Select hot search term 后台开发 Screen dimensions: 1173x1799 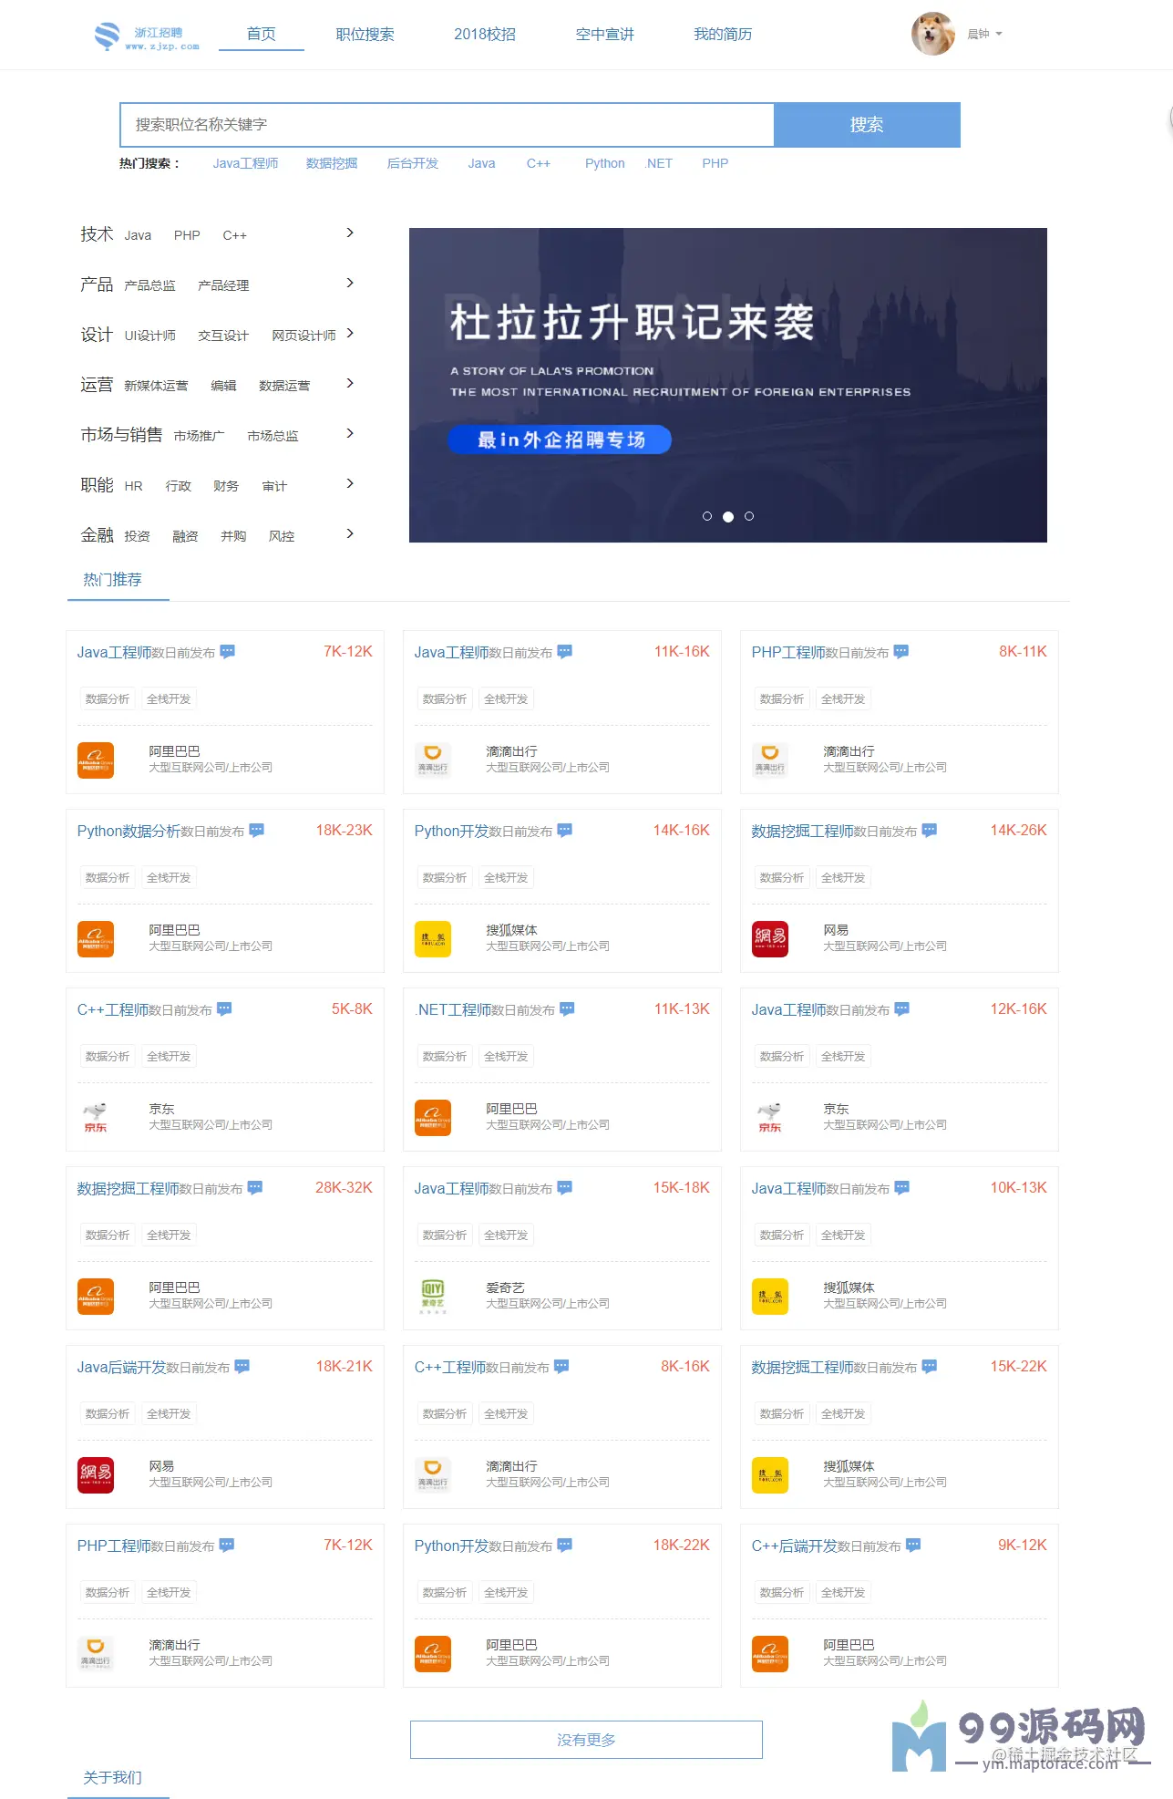pyautogui.click(x=413, y=163)
